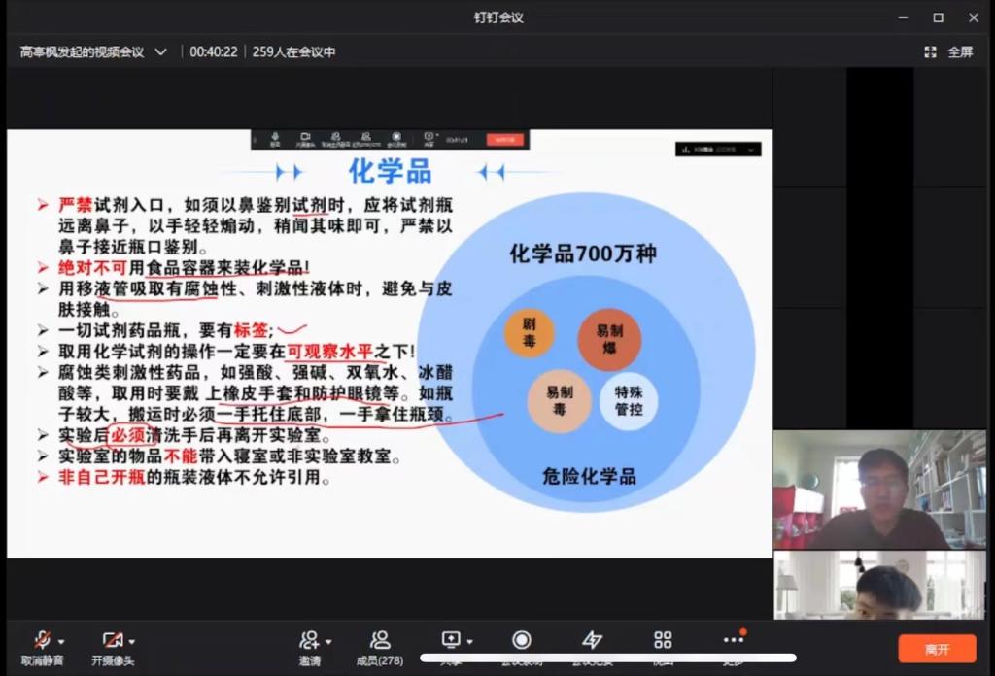Start cloud recording with the record icon
Image resolution: width=995 pixels, height=676 pixels.
tap(522, 640)
